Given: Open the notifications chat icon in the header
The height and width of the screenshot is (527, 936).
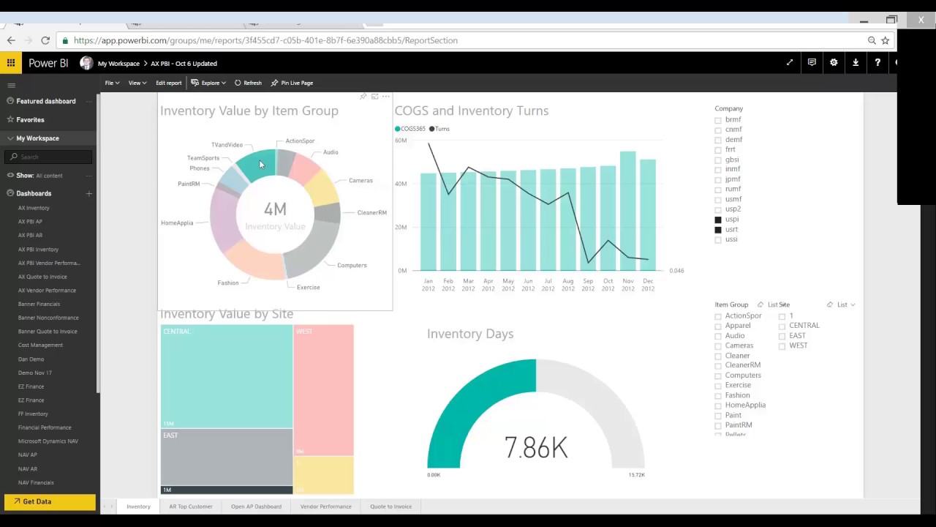Looking at the screenshot, I should click(x=812, y=63).
